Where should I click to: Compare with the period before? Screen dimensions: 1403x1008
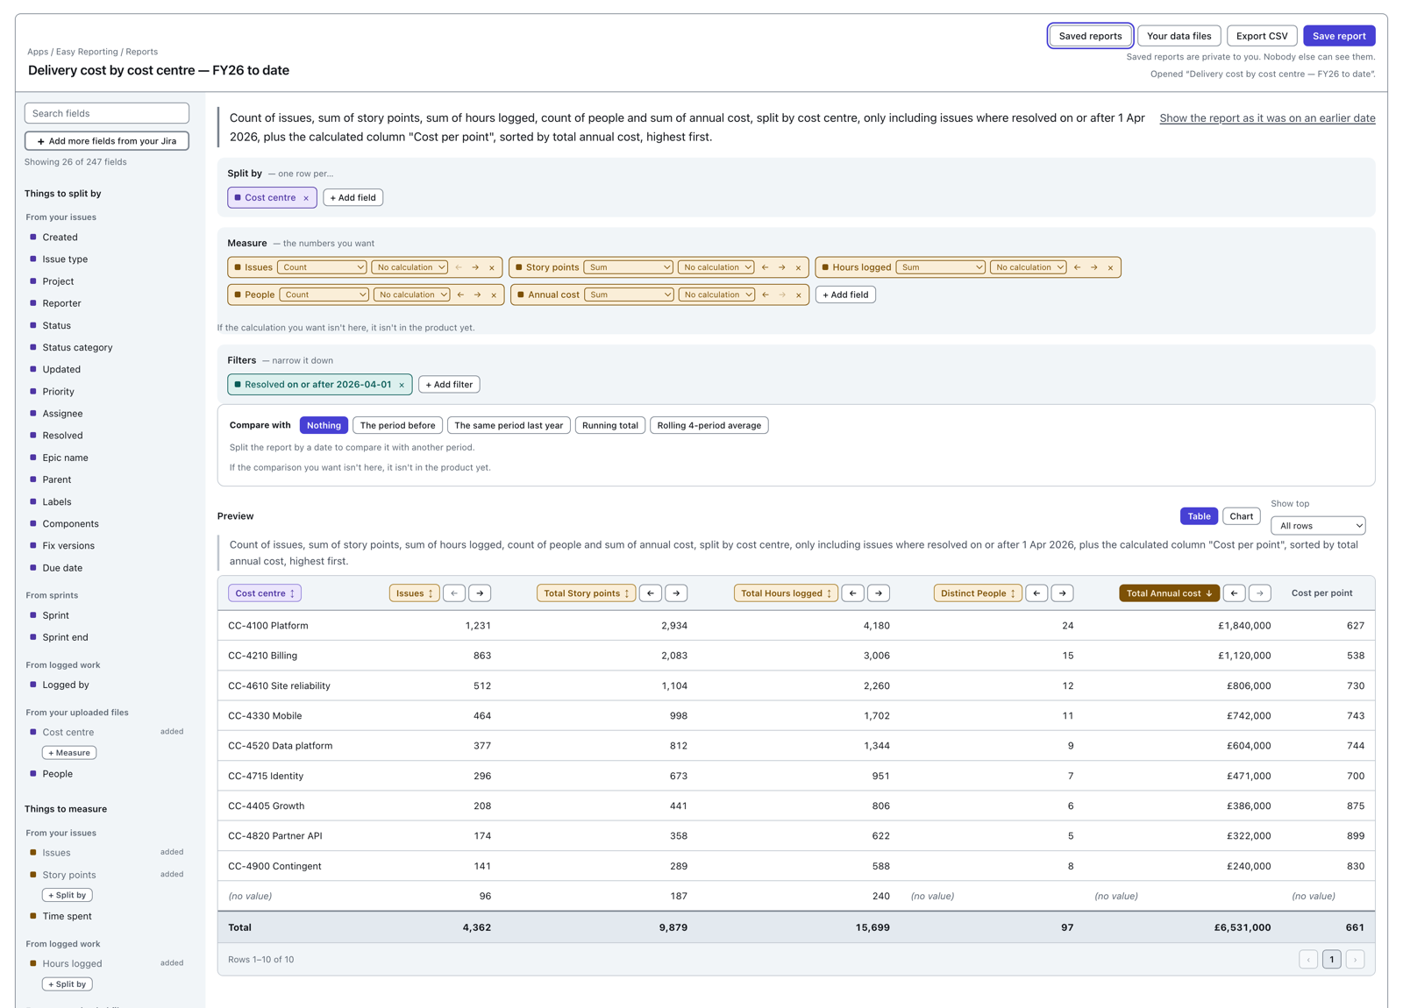tap(398, 425)
